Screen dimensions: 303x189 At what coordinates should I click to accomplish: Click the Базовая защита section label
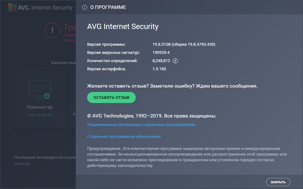63,62
